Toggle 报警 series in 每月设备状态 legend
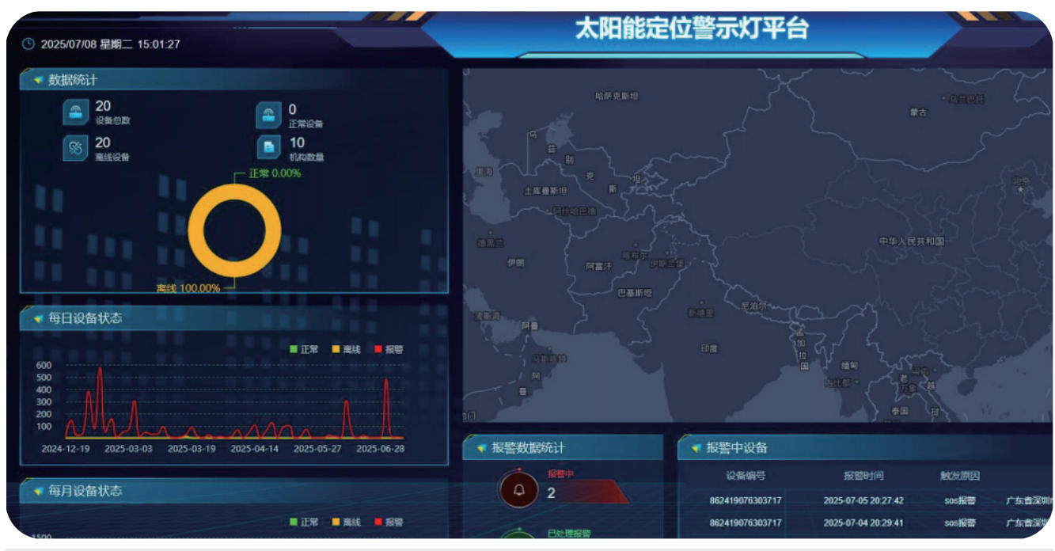The height and width of the screenshot is (551, 1055). pos(389,522)
